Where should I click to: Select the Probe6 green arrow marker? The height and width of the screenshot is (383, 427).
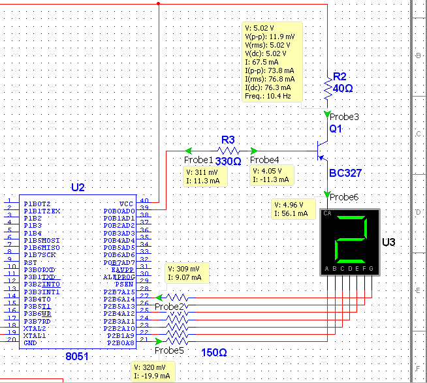(x=327, y=194)
